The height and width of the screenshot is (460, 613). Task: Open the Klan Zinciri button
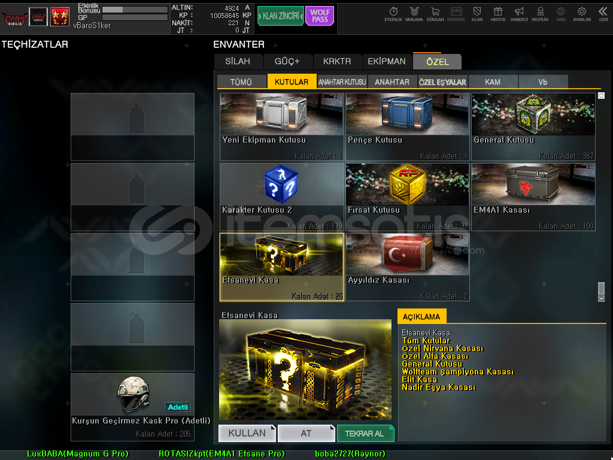[281, 16]
